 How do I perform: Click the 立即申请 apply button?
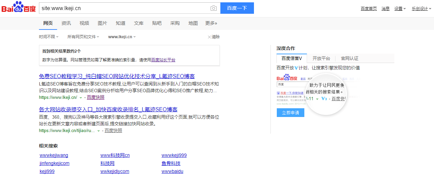[290, 113]
